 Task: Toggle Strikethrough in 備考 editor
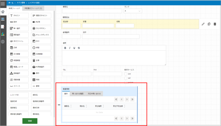[79, 48]
